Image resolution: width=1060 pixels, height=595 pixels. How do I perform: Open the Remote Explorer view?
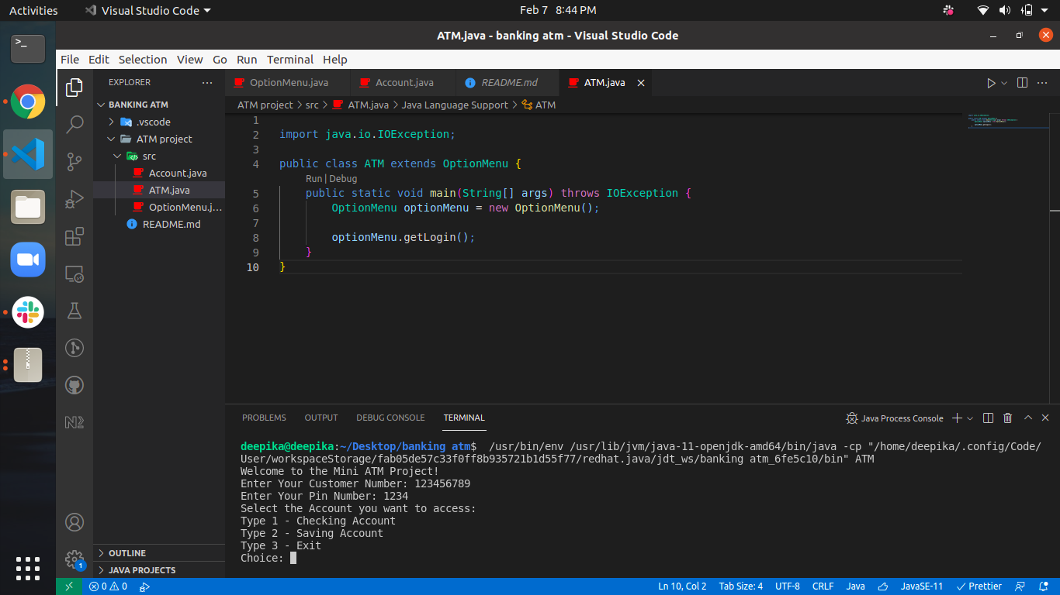[x=74, y=273]
